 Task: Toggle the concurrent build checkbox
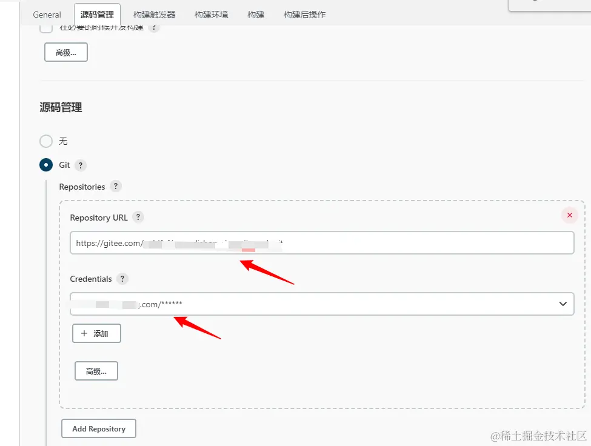[46, 28]
